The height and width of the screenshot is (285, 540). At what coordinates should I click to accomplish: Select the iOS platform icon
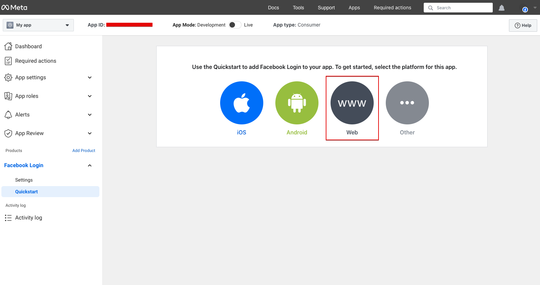[242, 103]
